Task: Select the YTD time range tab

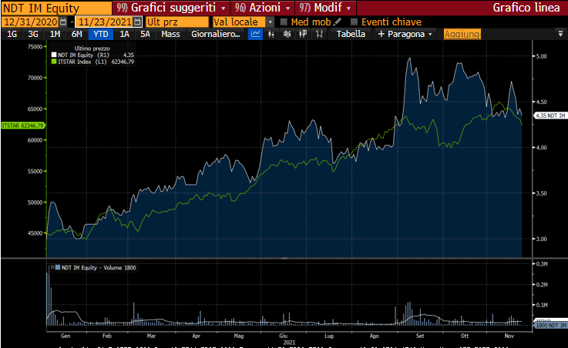Action: (x=101, y=34)
